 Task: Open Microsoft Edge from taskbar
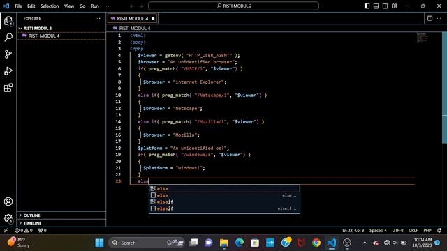coord(240,243)
